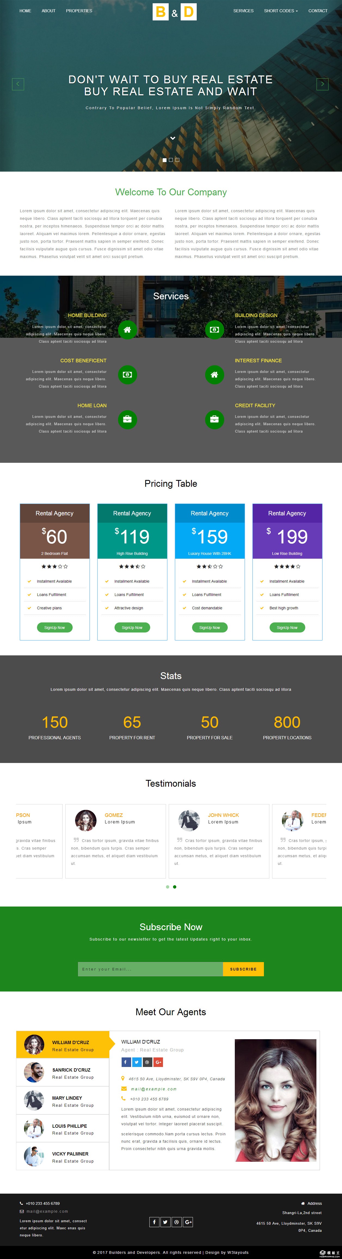Open agent's Twitter profile icon
342x1259 pixels.
tap(136, 1062)
